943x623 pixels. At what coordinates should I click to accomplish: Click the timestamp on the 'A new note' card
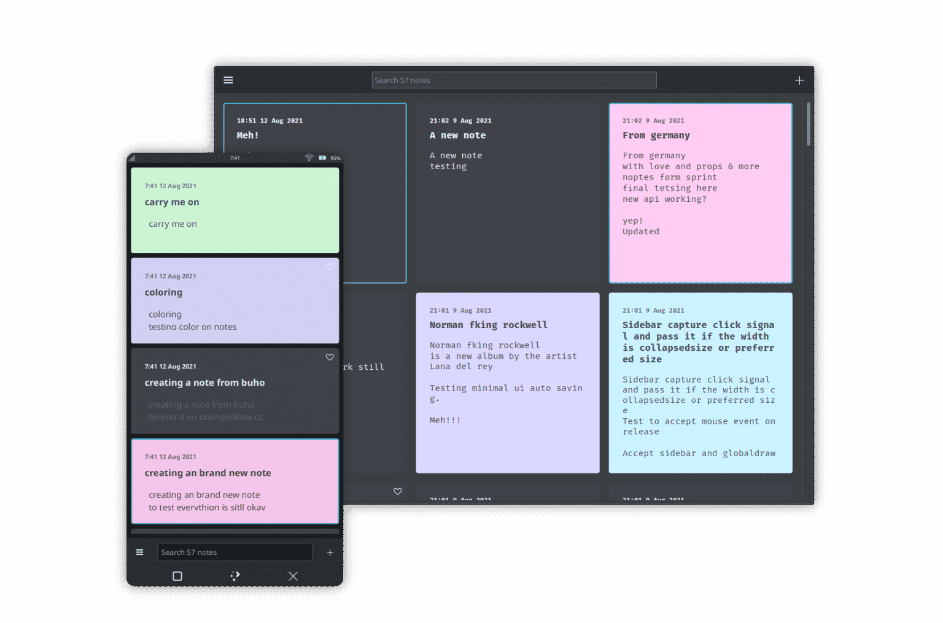(x=460, y=121)
